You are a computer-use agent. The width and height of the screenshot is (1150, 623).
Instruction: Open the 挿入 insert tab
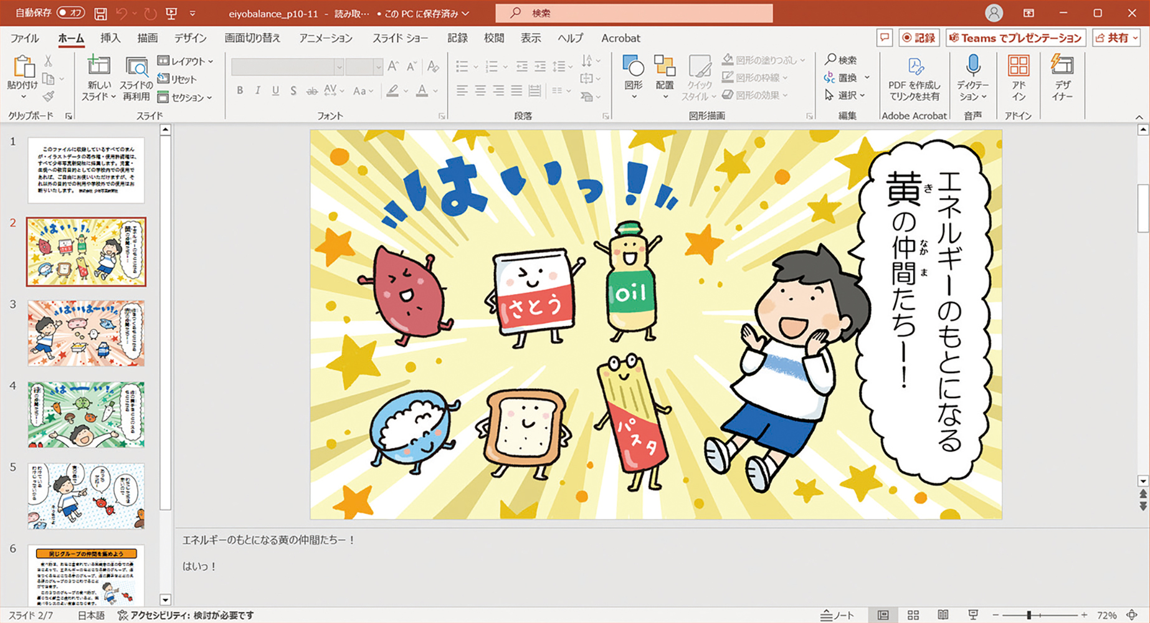click(x=110, y=38)
